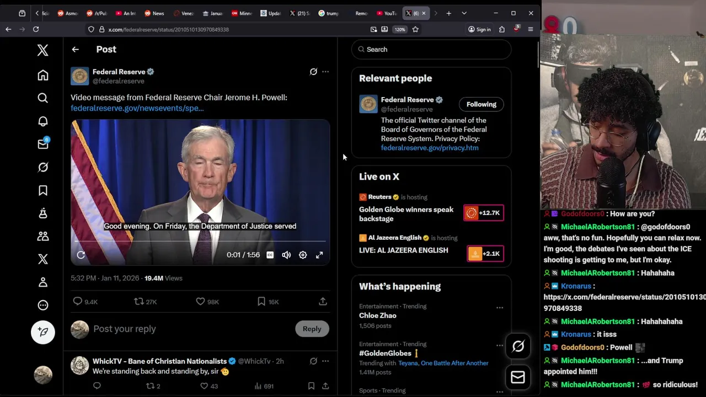Go to the Home feed icon

coord(43,75)
